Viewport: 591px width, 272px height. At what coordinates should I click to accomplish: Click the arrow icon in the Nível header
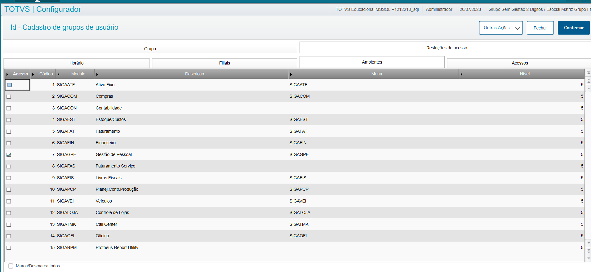(462, 74)
